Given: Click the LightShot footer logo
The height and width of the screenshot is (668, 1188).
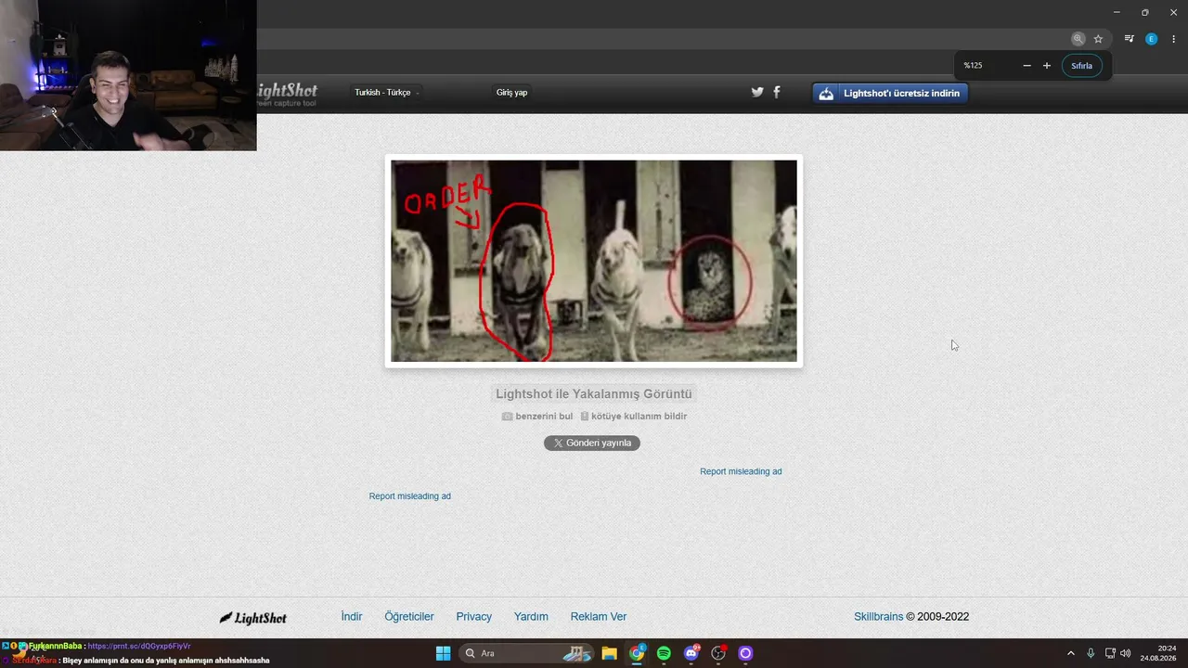Looking at the screenshot, I should pyautogui.click(x=252, y=617).
